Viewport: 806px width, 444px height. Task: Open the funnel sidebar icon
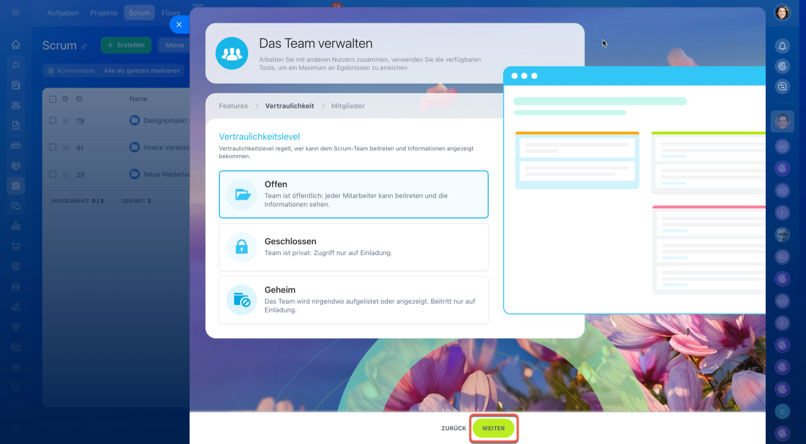pos(16,327)
